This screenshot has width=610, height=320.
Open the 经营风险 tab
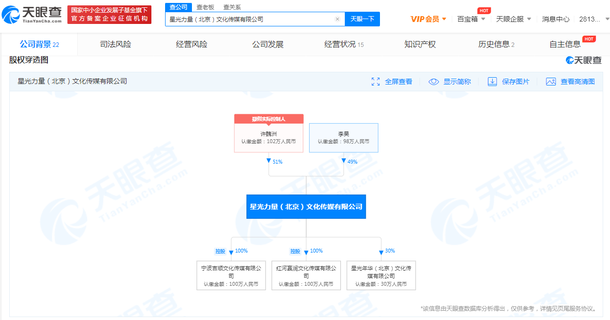click(192, 44)
